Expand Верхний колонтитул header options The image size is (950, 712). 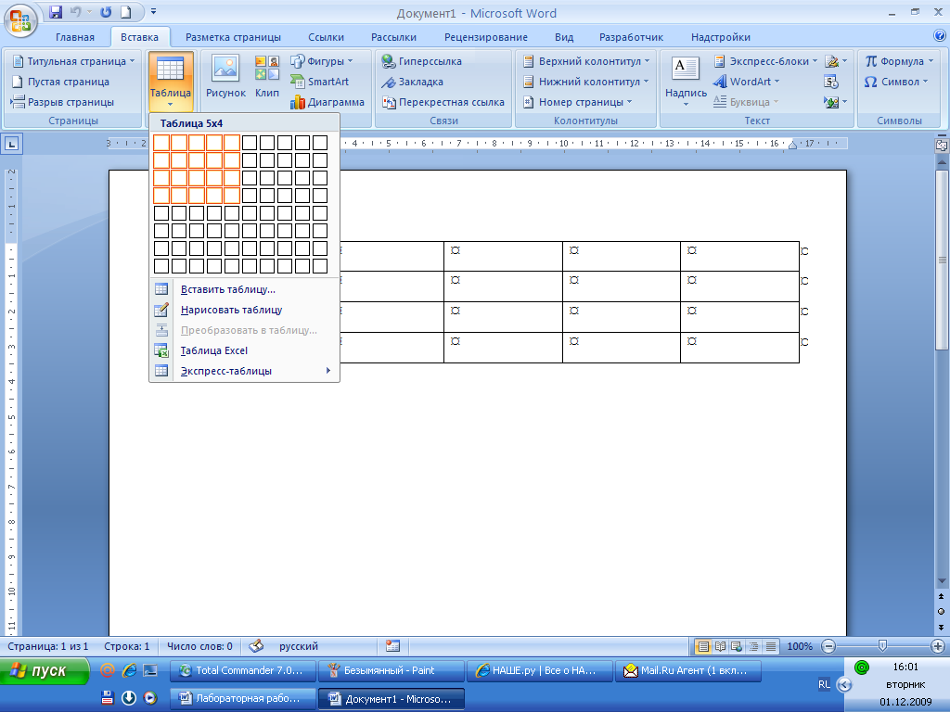(586, 61)
